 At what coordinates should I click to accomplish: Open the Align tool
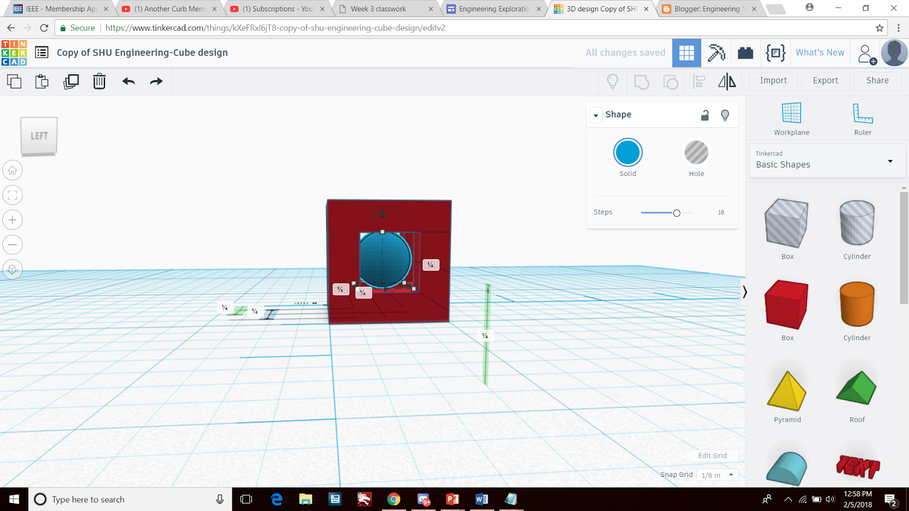click(x=699, y=82)
